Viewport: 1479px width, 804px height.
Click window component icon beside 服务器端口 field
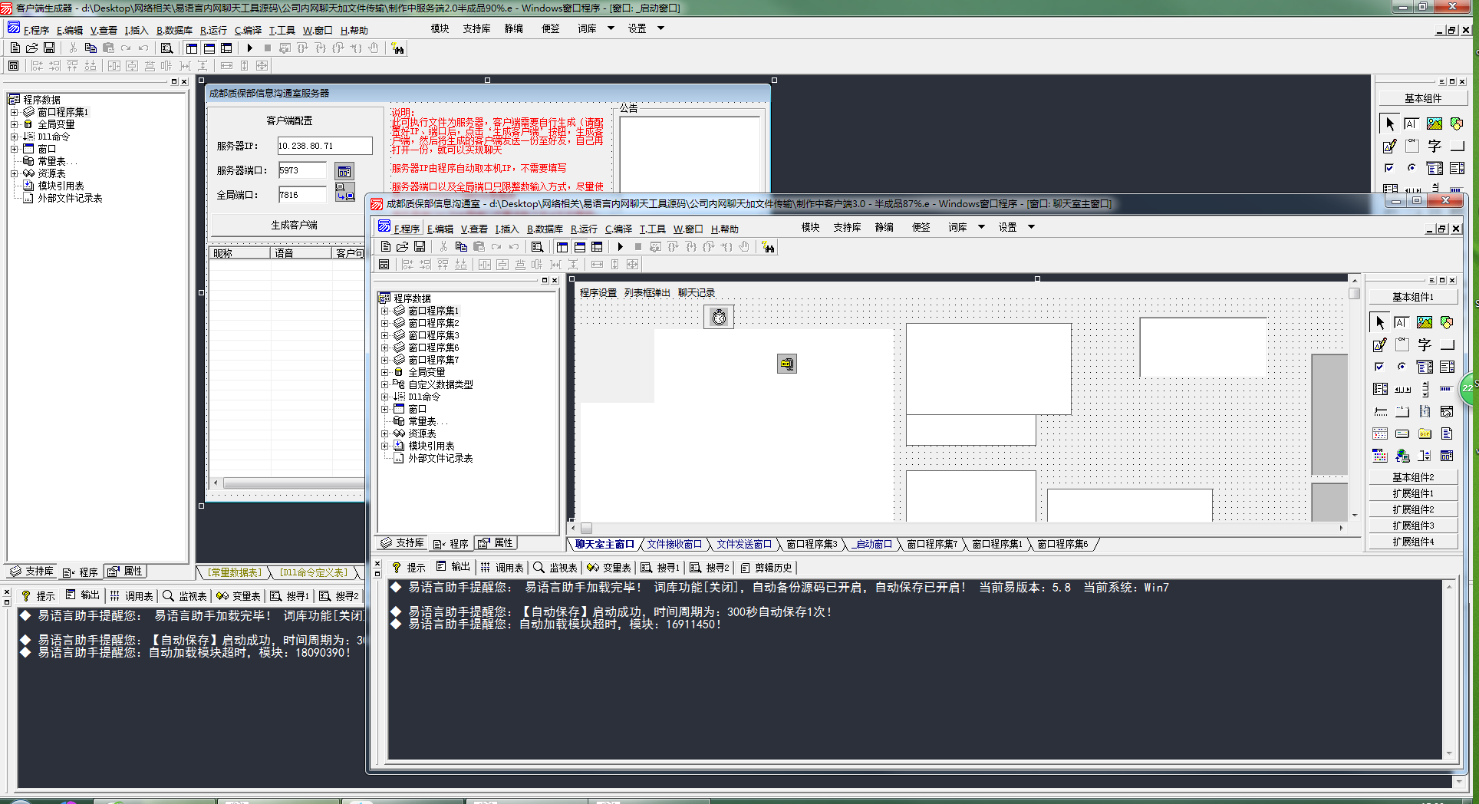pyautogui.click(x=344, y=171)
